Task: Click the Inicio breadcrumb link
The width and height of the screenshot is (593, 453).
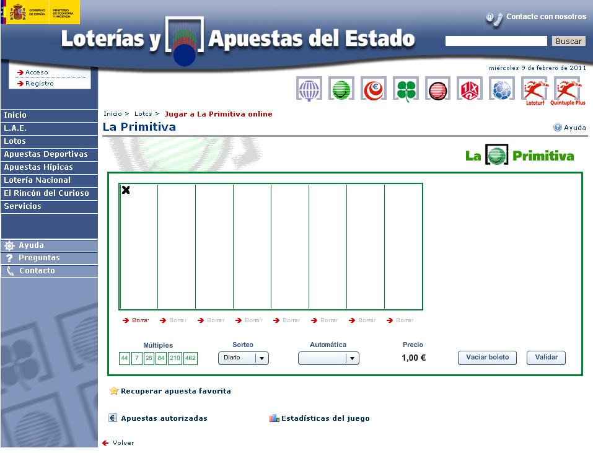Action: pos(113,114)
